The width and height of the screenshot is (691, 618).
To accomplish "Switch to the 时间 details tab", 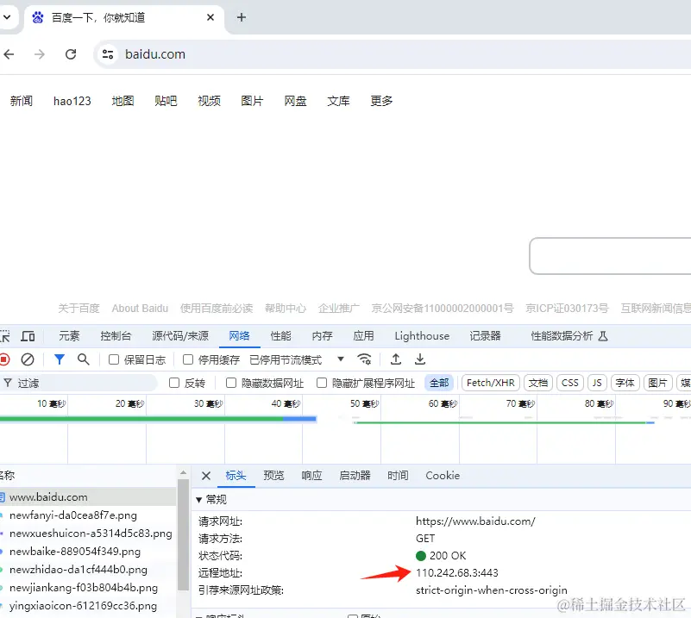I will coord(398,476).
